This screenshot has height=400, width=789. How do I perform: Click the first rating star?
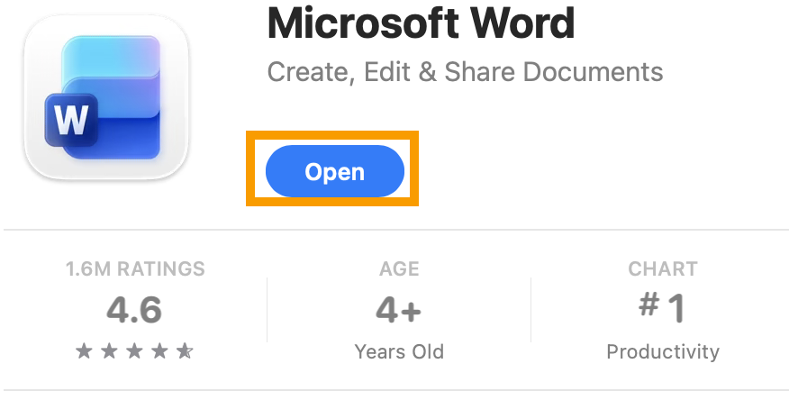84,351
